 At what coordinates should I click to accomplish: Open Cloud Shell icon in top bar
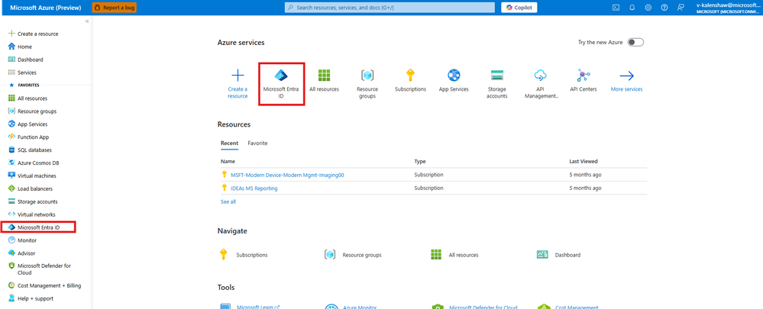pos(616,8)
